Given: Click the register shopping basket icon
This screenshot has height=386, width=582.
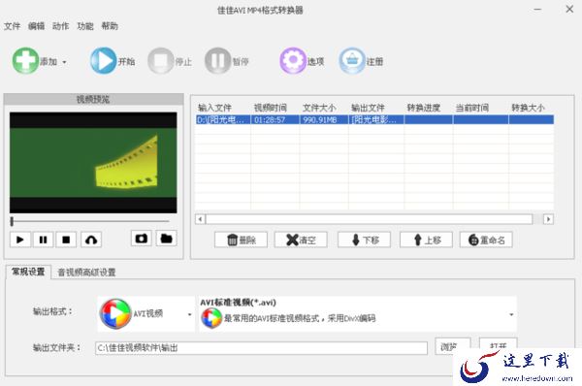Looking at the screenshot, I should (x=352, y=60).
